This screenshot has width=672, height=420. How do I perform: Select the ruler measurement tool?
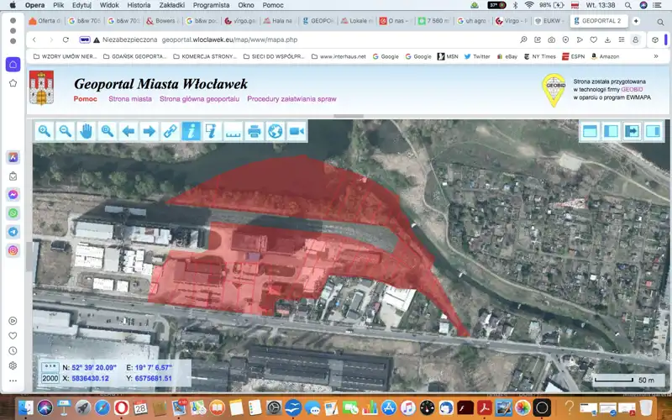click(x=234, y=131)
